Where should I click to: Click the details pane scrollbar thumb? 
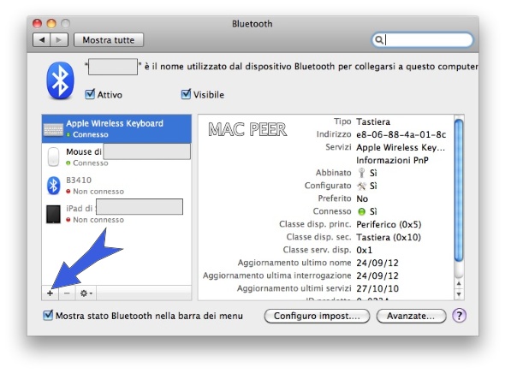[x=459, y=190]
